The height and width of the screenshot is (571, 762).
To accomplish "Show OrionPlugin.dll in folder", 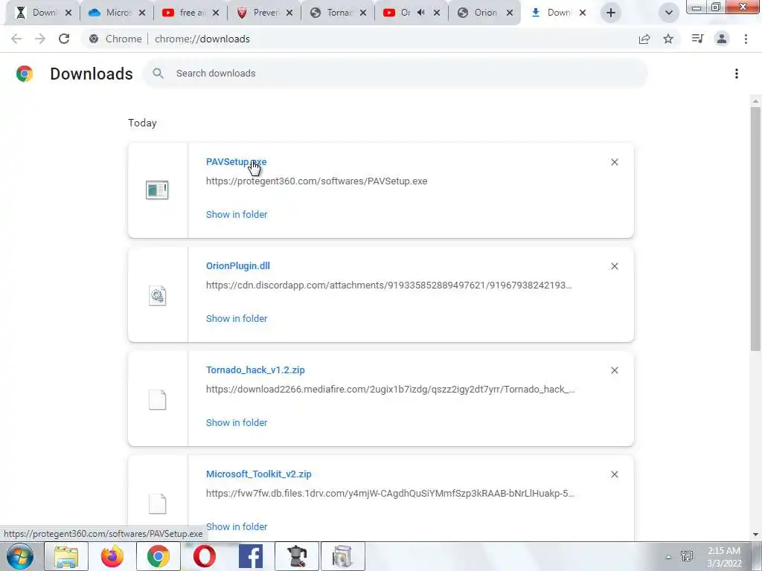I will [236, 318].
